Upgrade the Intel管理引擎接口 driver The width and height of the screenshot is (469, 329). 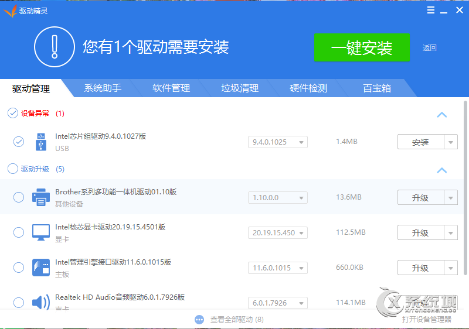point(420,268)
